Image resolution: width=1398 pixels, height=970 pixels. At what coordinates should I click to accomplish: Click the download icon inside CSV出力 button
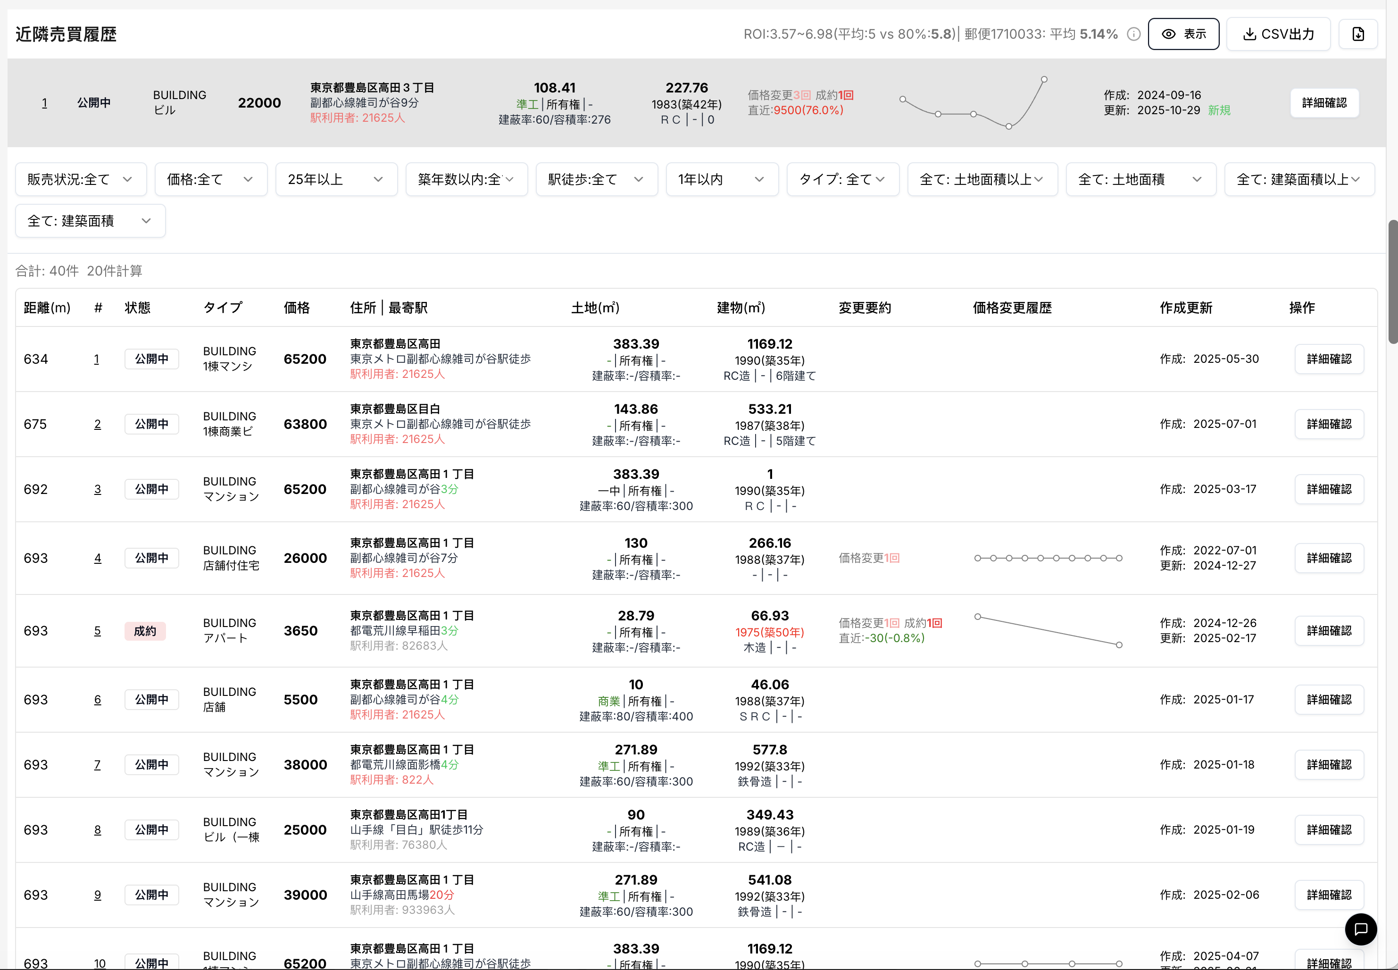click(x=1250, y=34)
